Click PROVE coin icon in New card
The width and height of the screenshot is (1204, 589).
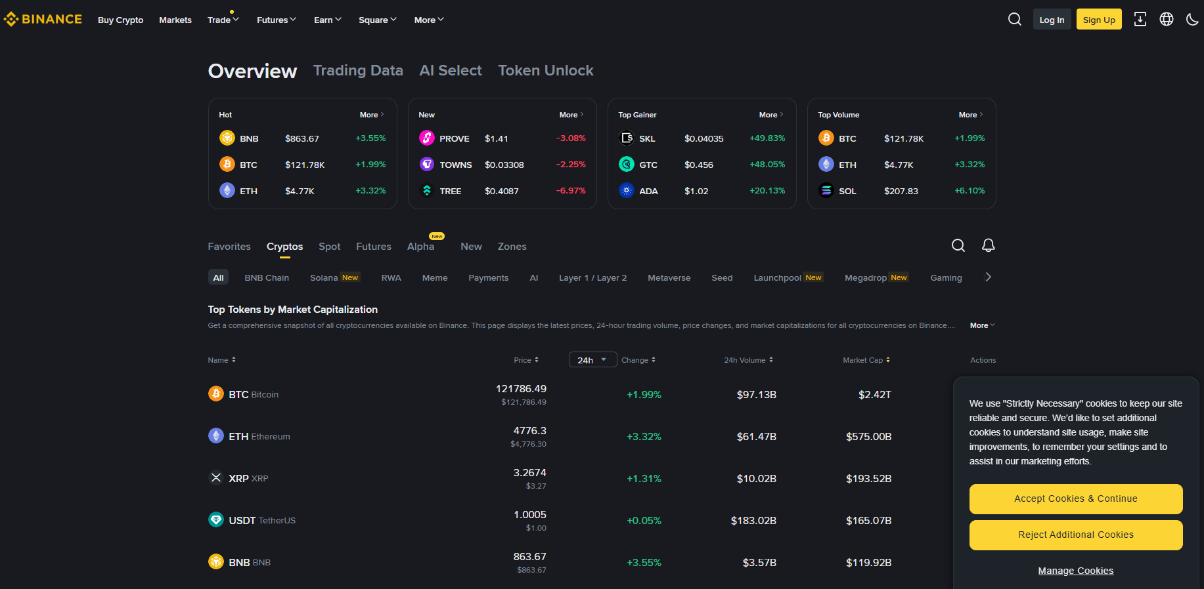click(x=427, y=138)
